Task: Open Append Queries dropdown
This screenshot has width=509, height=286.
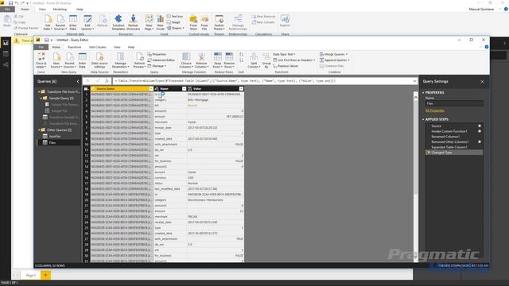Action: [x=334, y=60]
